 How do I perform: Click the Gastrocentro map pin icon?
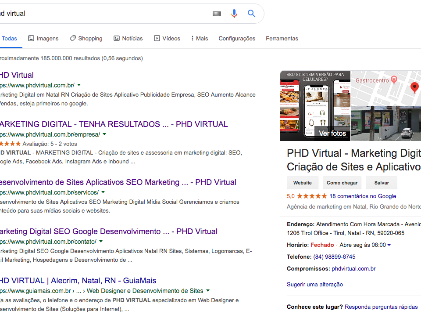394,79
